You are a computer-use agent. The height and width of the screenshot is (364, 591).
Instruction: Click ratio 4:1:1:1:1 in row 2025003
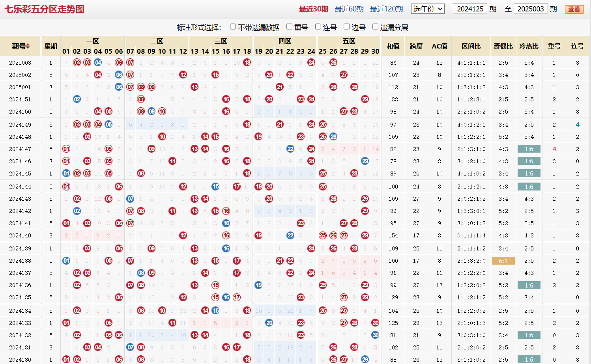[x=471, y=63]
